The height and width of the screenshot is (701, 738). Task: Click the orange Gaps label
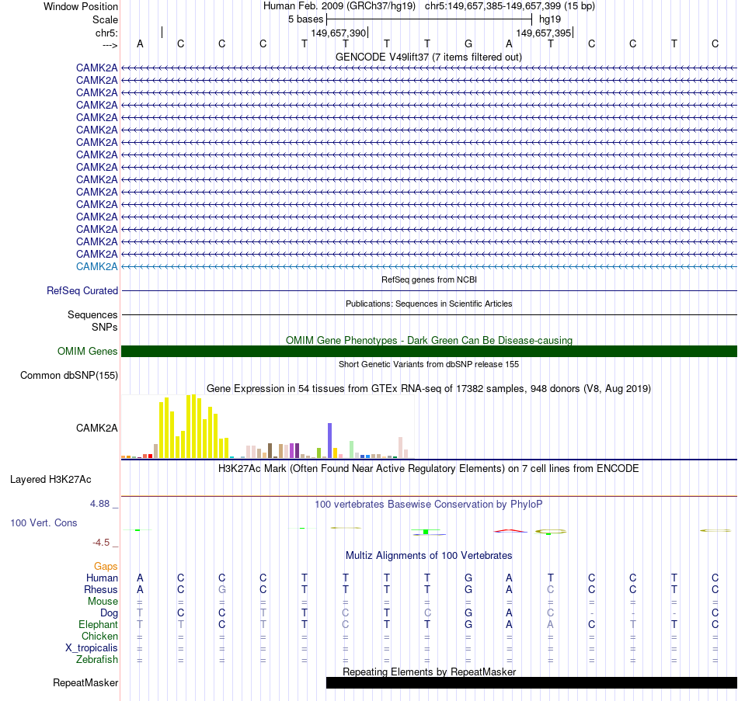106,566
